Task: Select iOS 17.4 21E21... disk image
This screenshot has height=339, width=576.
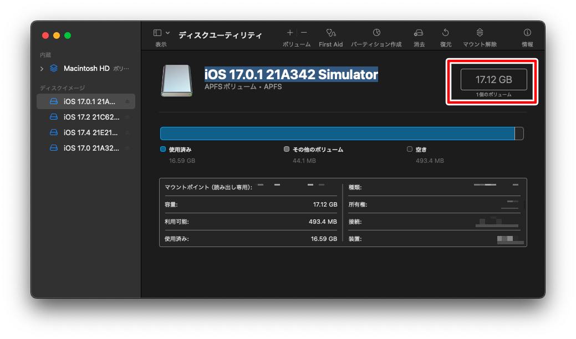Action: [x=86, y=132]
